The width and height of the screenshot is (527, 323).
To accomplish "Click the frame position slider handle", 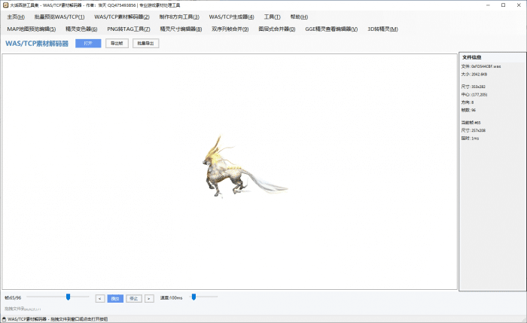I will tap(68, 297).
